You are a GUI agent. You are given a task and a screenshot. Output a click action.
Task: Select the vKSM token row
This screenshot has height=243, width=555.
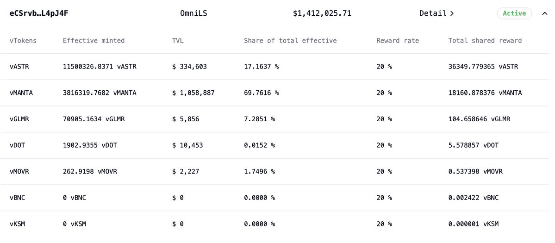(18, 224)
